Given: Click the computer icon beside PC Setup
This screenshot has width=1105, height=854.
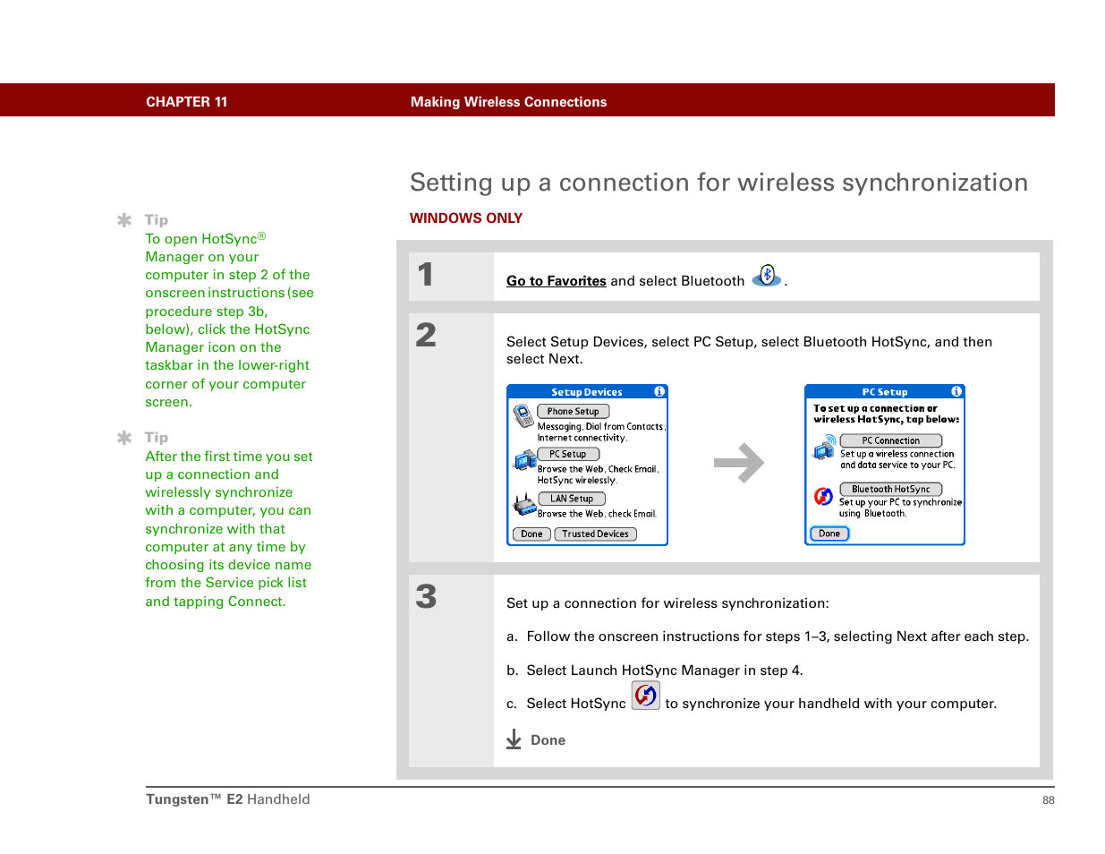Looking at the screenshot, I should click(524, 460).
